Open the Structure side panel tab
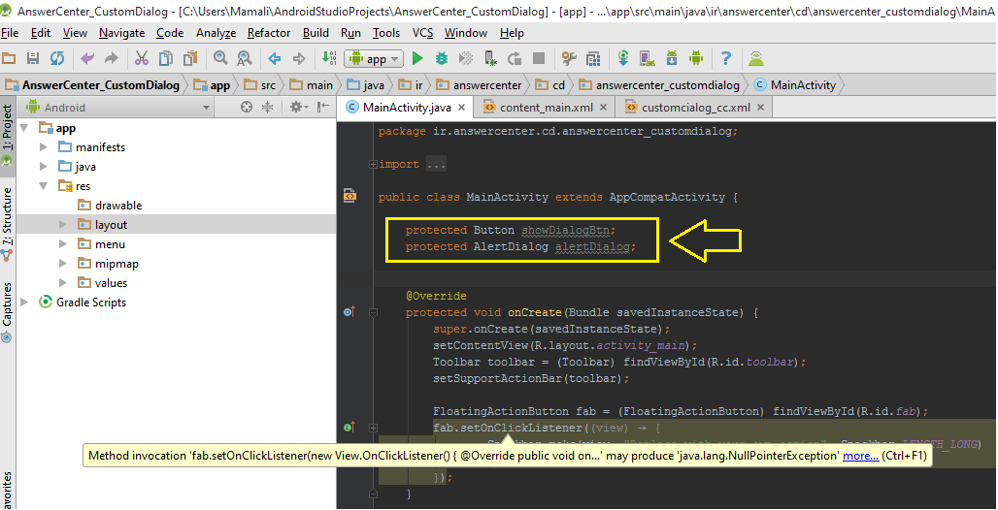The width and height of the screenshot is (998, 510). 8,216
